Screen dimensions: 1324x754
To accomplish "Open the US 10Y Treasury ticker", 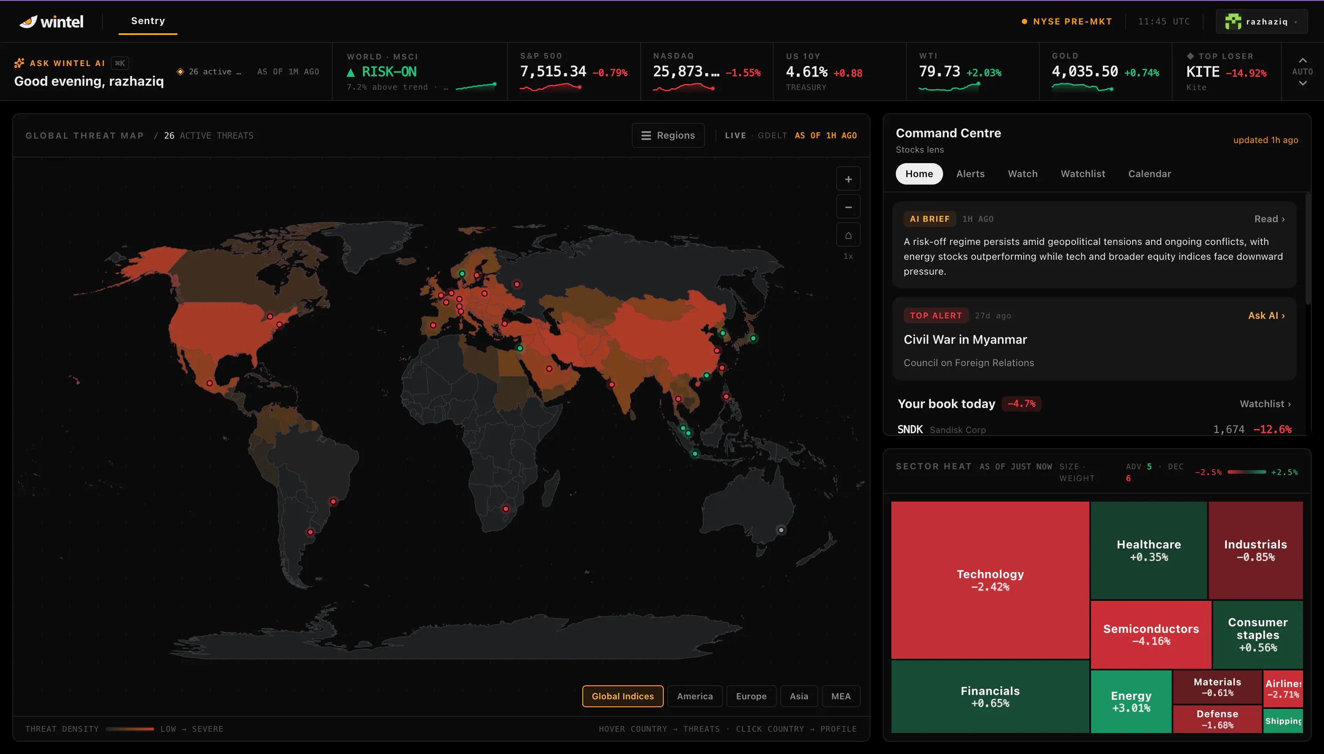I will point(839,71).
